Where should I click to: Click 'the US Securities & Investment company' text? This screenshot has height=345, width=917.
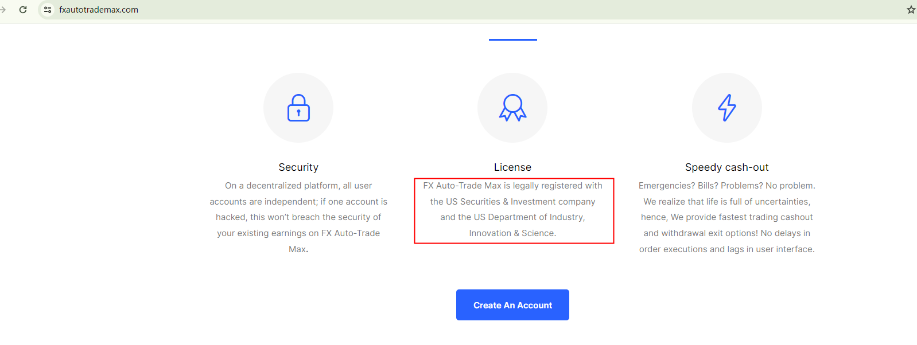pyautogui.click(x=512, y=202)
